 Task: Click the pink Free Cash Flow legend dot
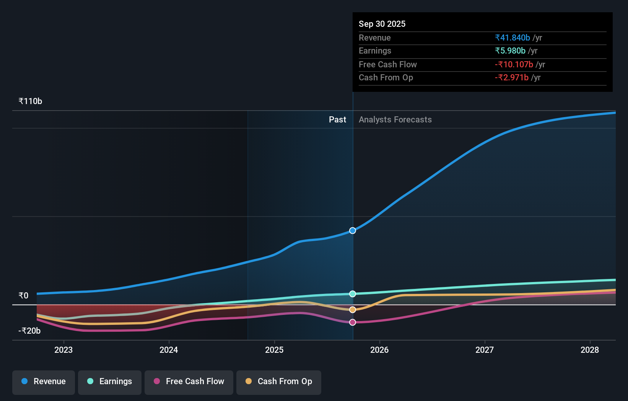(157, 381)
